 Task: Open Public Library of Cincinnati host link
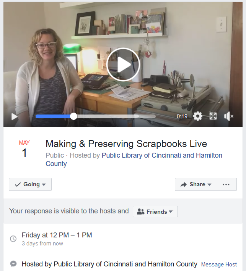coord(134,159)
